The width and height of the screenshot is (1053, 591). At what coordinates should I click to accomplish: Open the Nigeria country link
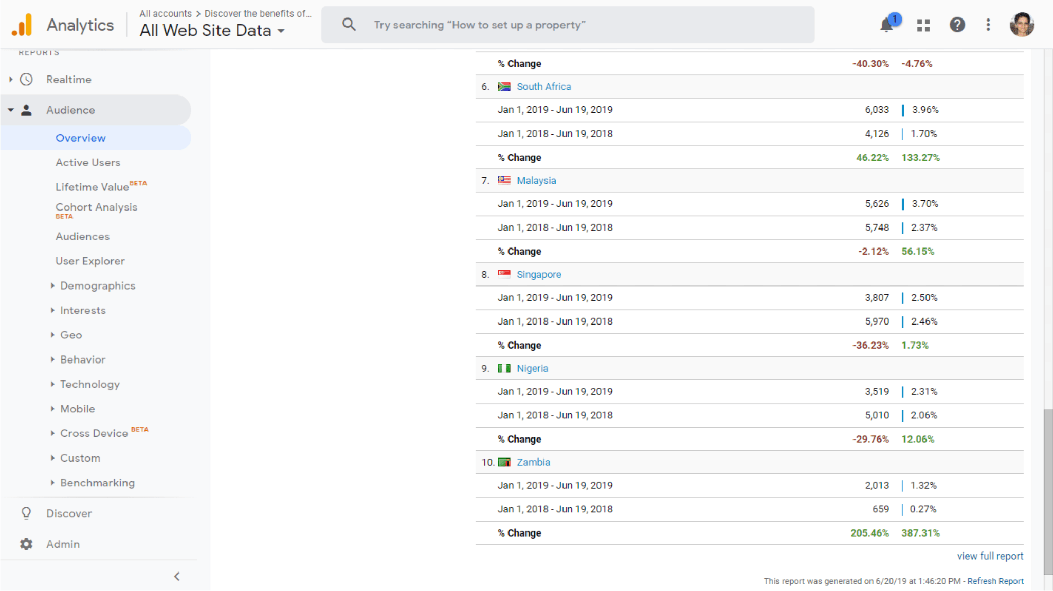(x=532, y=368)
